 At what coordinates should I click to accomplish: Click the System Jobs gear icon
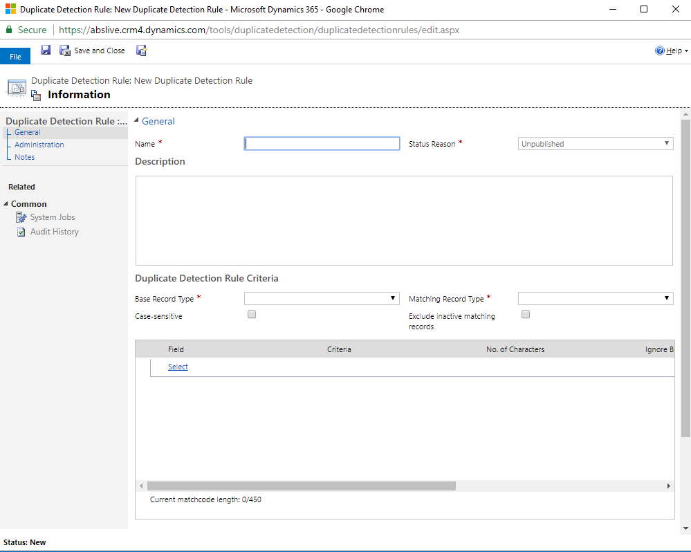tap(21, 217)
